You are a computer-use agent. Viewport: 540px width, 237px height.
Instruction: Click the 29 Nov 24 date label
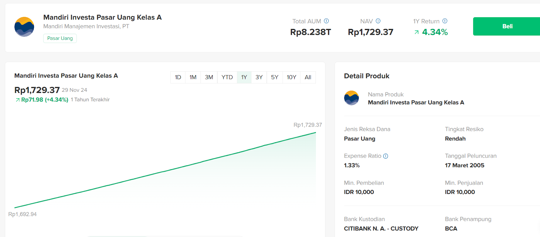click(x=74, y=90)
